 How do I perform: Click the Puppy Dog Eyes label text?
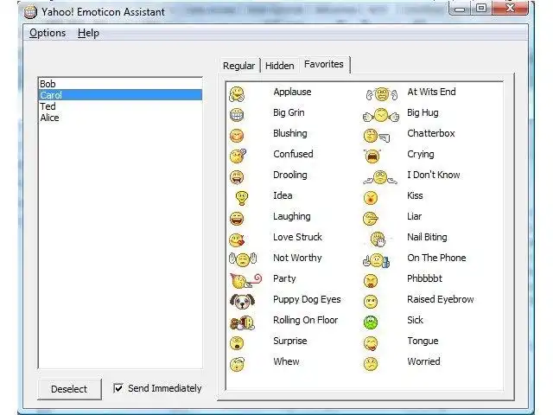coord(308,300)
